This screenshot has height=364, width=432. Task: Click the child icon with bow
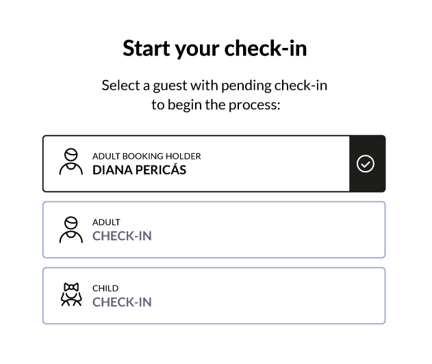tap(71, 294)
